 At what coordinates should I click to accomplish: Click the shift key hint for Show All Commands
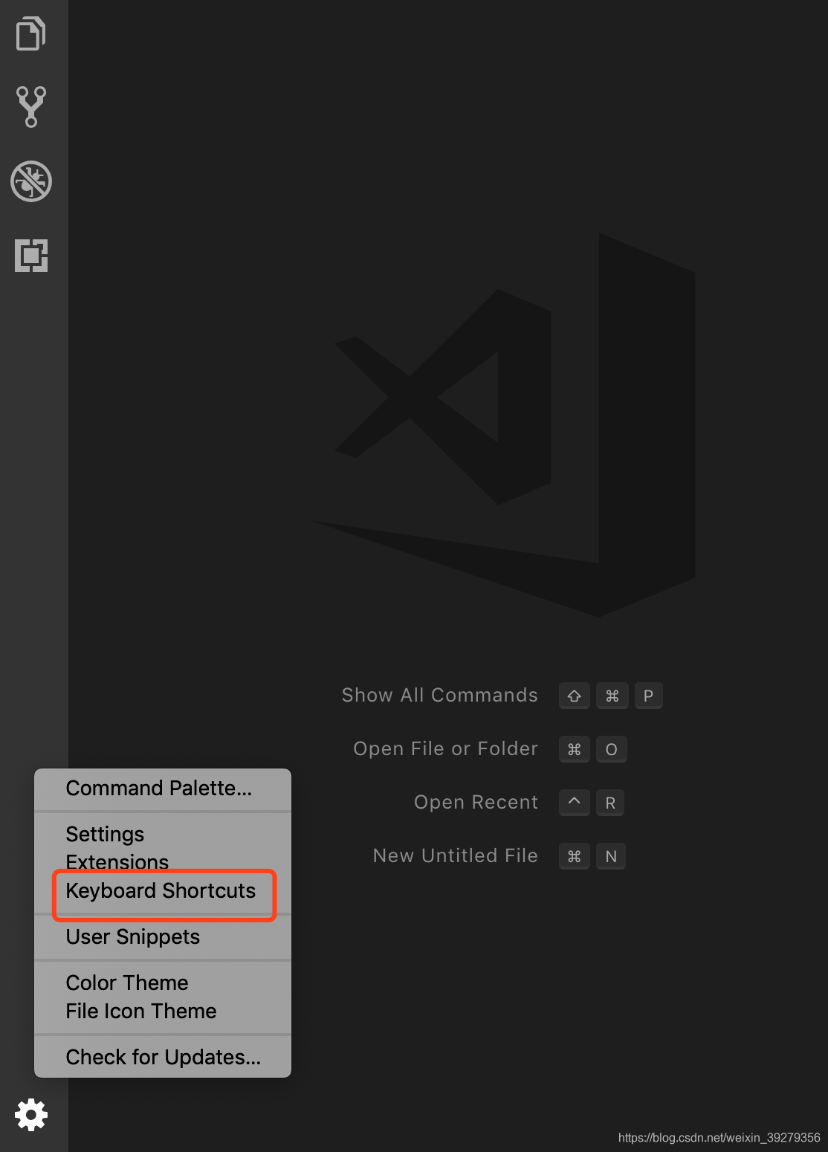(575, 696)
